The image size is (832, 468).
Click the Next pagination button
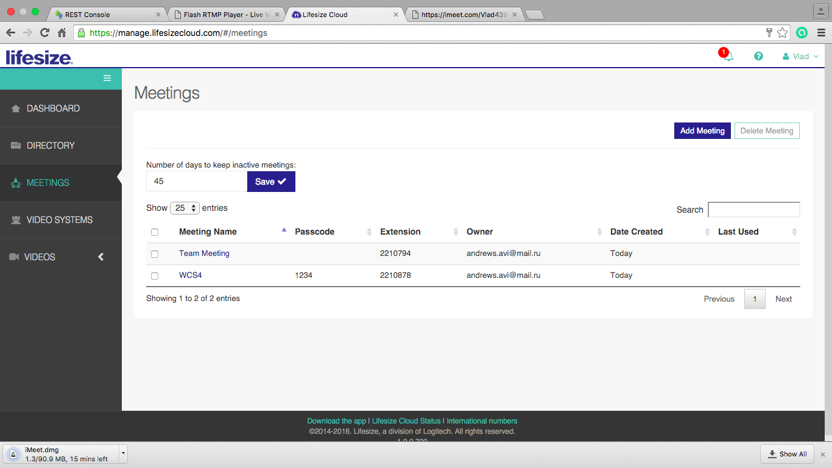pos(784,299)
